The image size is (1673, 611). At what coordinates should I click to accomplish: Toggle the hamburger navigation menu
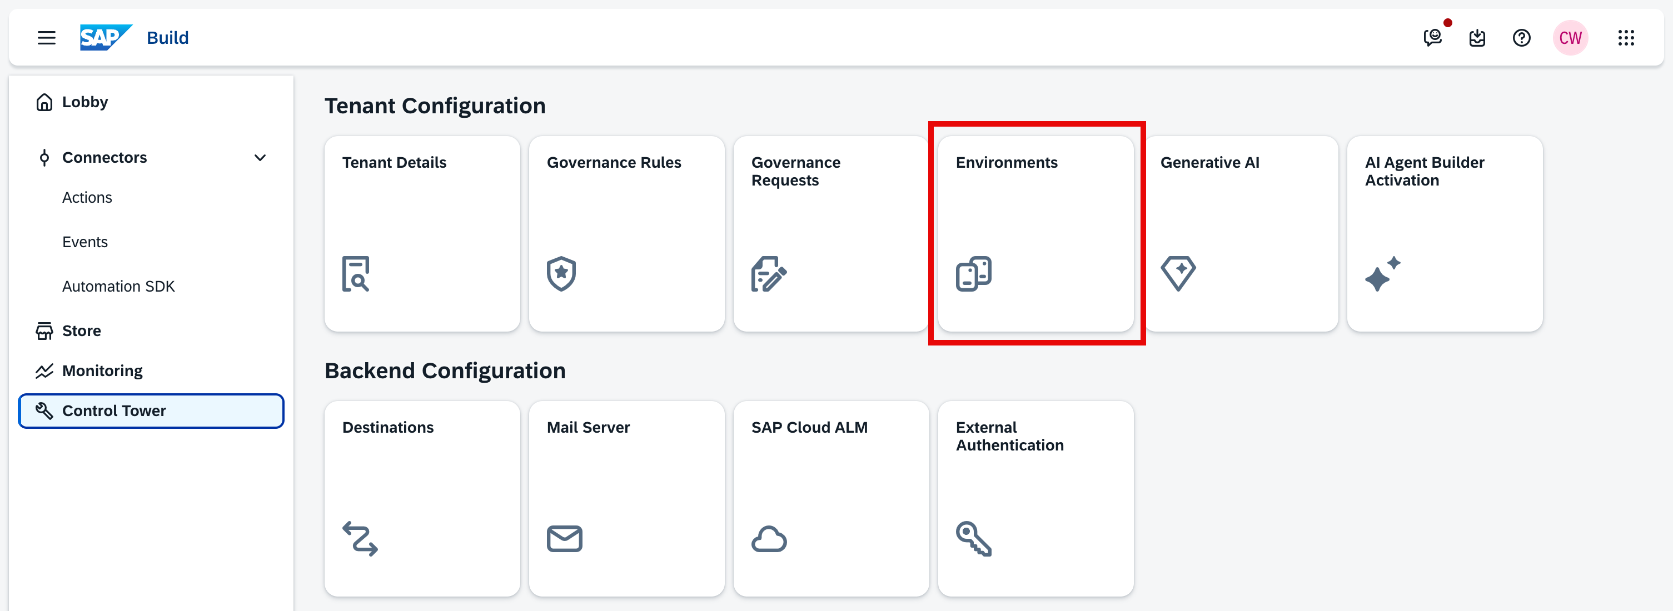(x=46, y=38)
